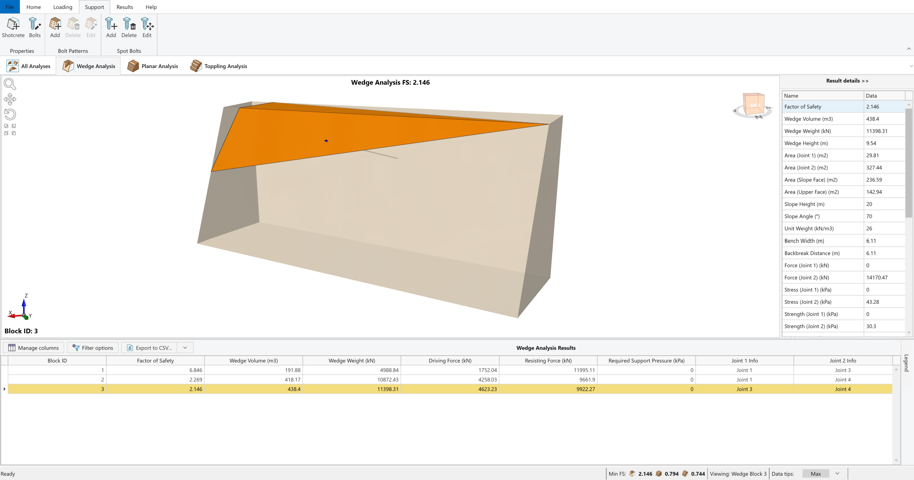The image size is (914, 480).
Task: Select Force (Joint 2) (kN) detail row
Action: [x=843, y=278]
